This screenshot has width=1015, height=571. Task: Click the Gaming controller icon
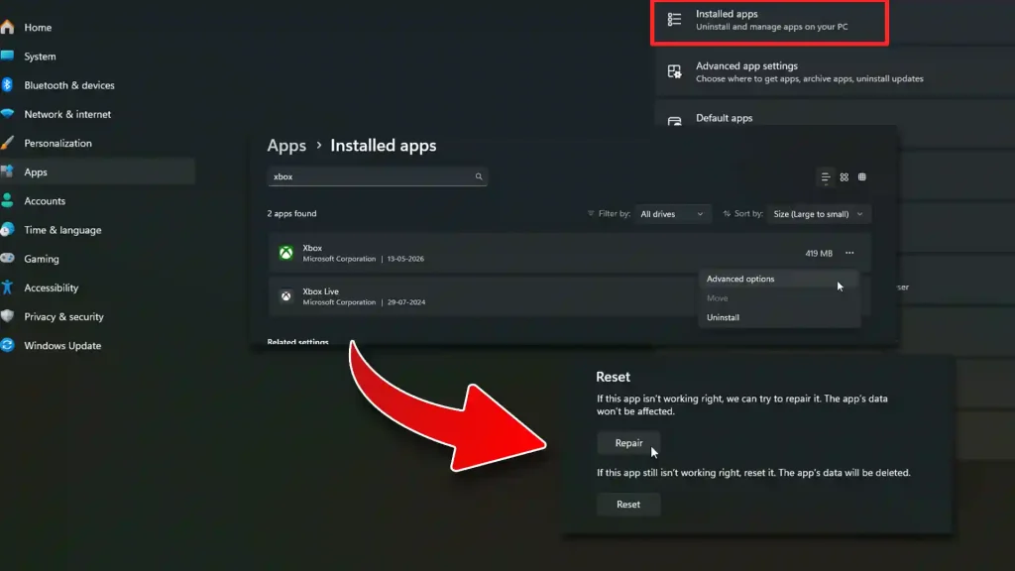pos(8,259)
